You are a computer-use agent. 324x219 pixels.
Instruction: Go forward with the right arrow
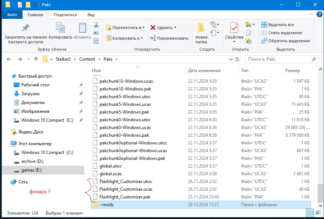(x=20, y=59)
